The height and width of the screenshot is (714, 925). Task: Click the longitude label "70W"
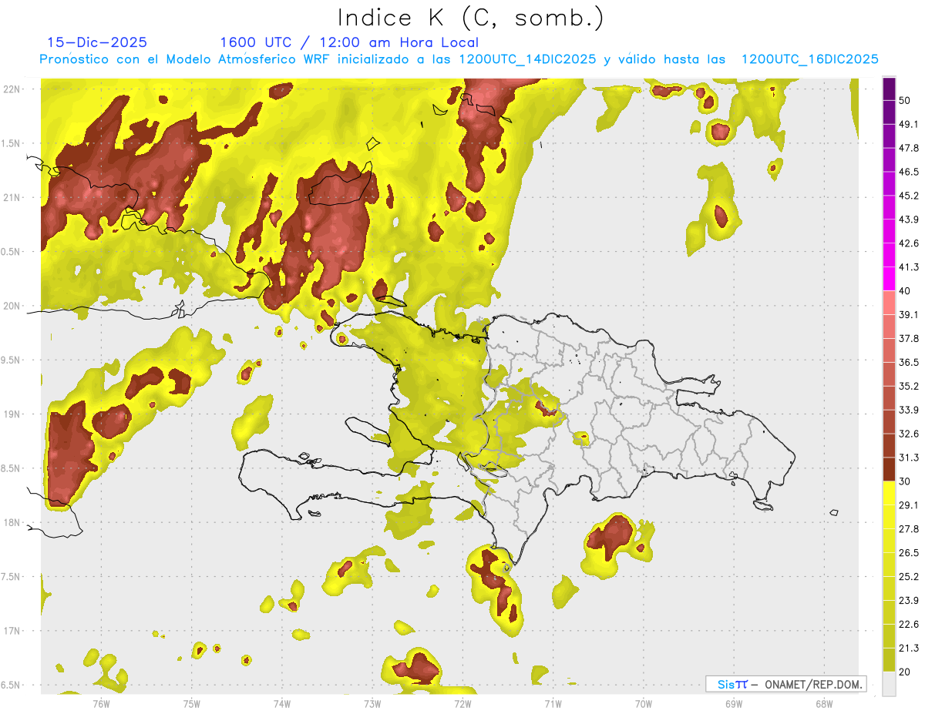[x=644, y=703]
